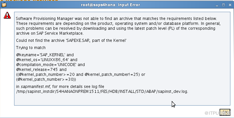Click the 'root@saps4hana: Input Error' title bar

pos(110,5)
